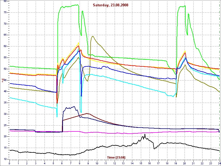The image size is (221, 166).
Task: Select y-axis temperature label "75"
Action: pos(5,12)
